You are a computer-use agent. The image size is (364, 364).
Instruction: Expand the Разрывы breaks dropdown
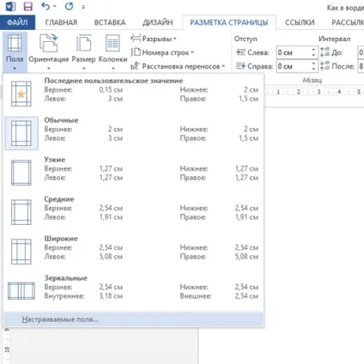pyautogui.click(x=175, y=39)
